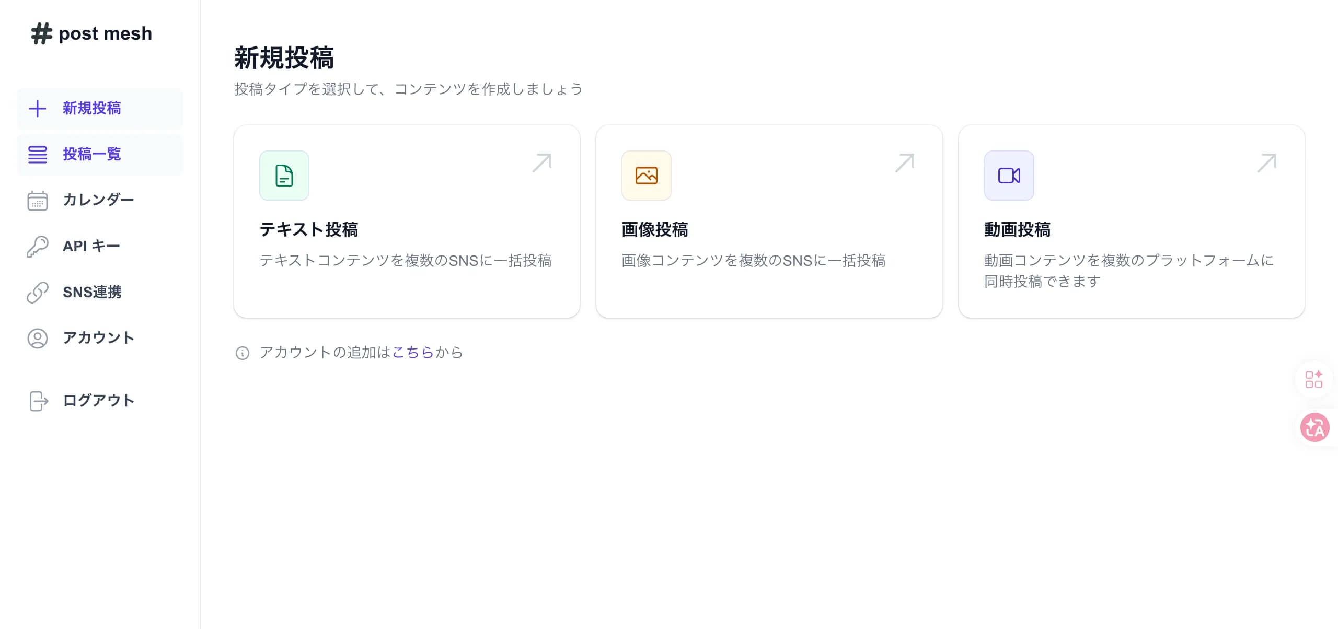Open the こちら link to add accounts
The image size is (1338, 629).
pyautogui.click(x=412, y=353)
